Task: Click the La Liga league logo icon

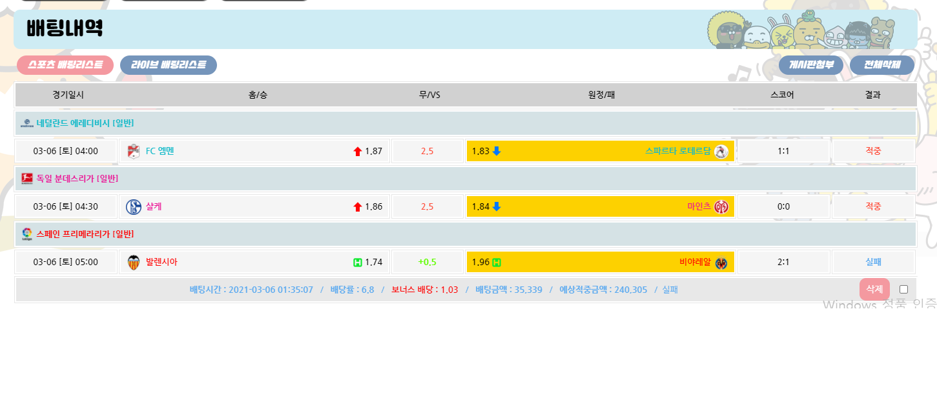Action: [x=27, y=234]
